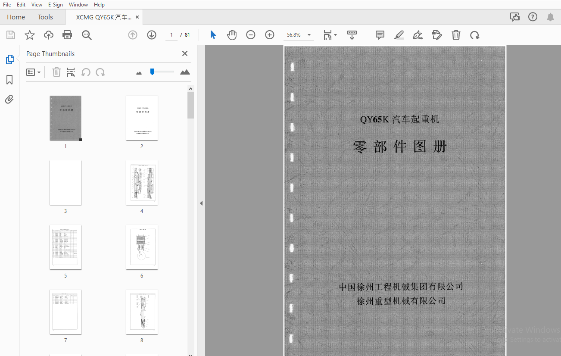Screen dimensions: 561x356
Task: Activate the hand pan tool
Action: coord(232,35)
